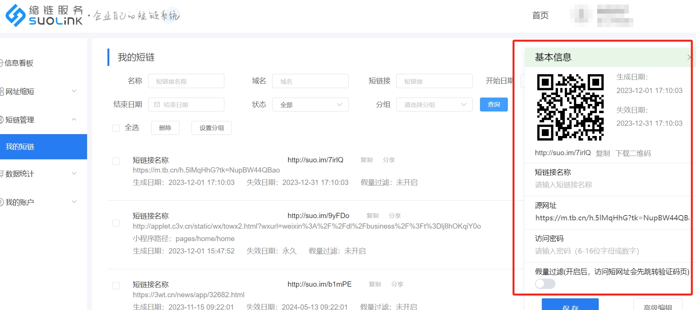Close the 基本信息 panel
Image resolution: width=696 pixels, height=310 pixels.
[x=690, y=57]
